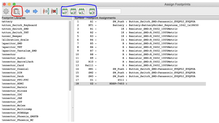
Task: Click the Footprint Libraries scrollbar thumb
Action: pos(70,56)
